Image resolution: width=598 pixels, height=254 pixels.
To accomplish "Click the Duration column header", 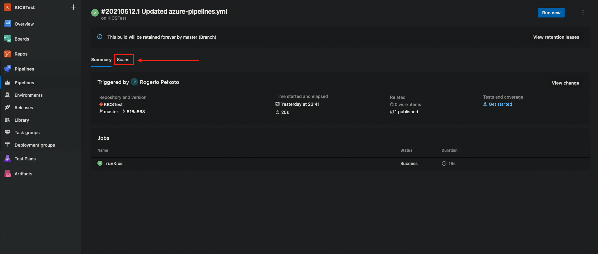I will click(x=449, y=150).
